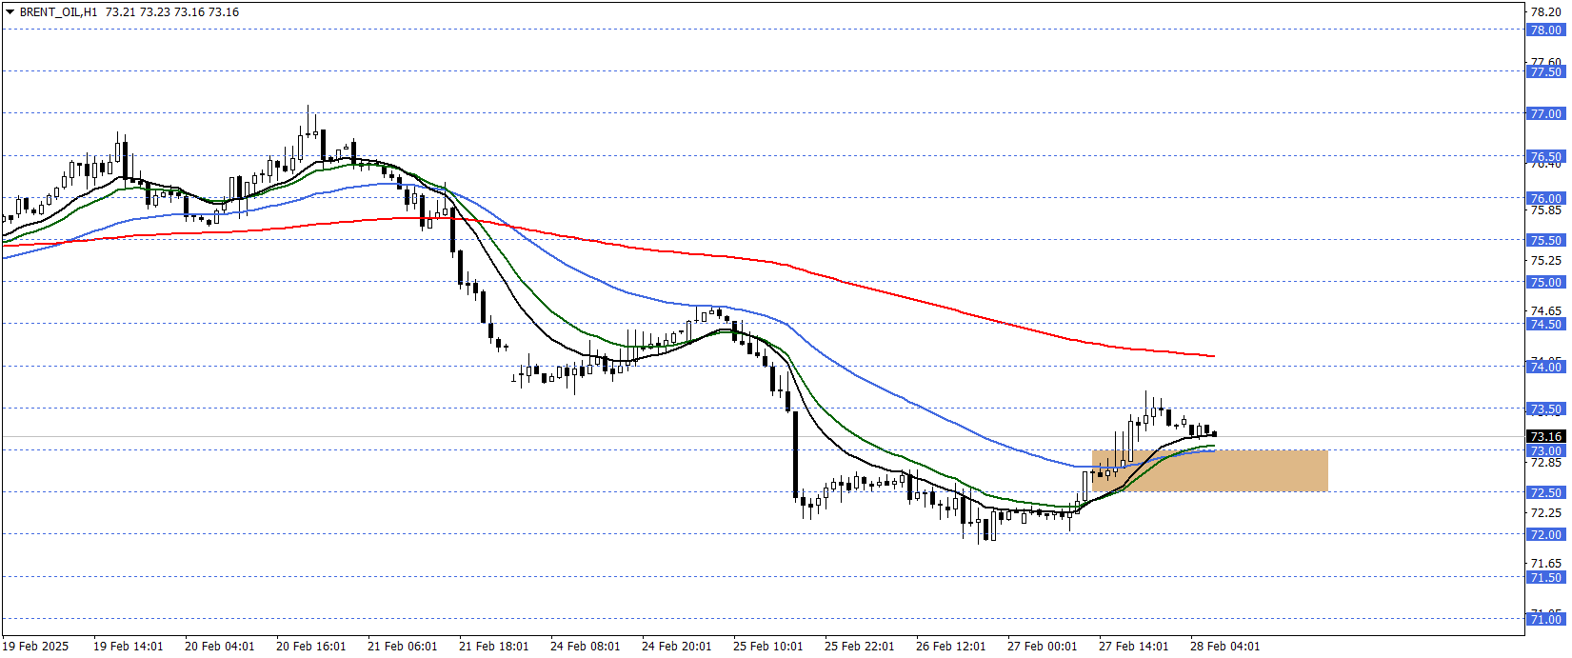
Task: Click the 74.50 level price label
Action: (x=1546, y=324)
